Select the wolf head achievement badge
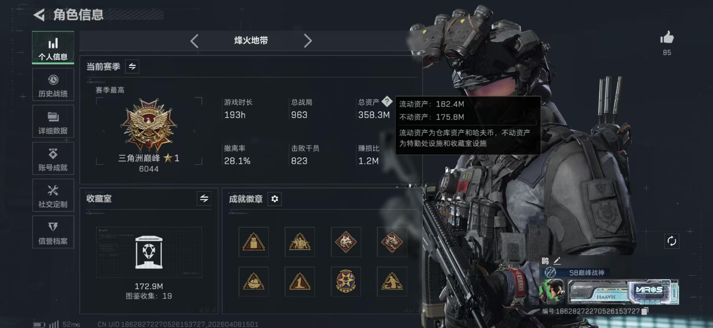 pos(346,242)
